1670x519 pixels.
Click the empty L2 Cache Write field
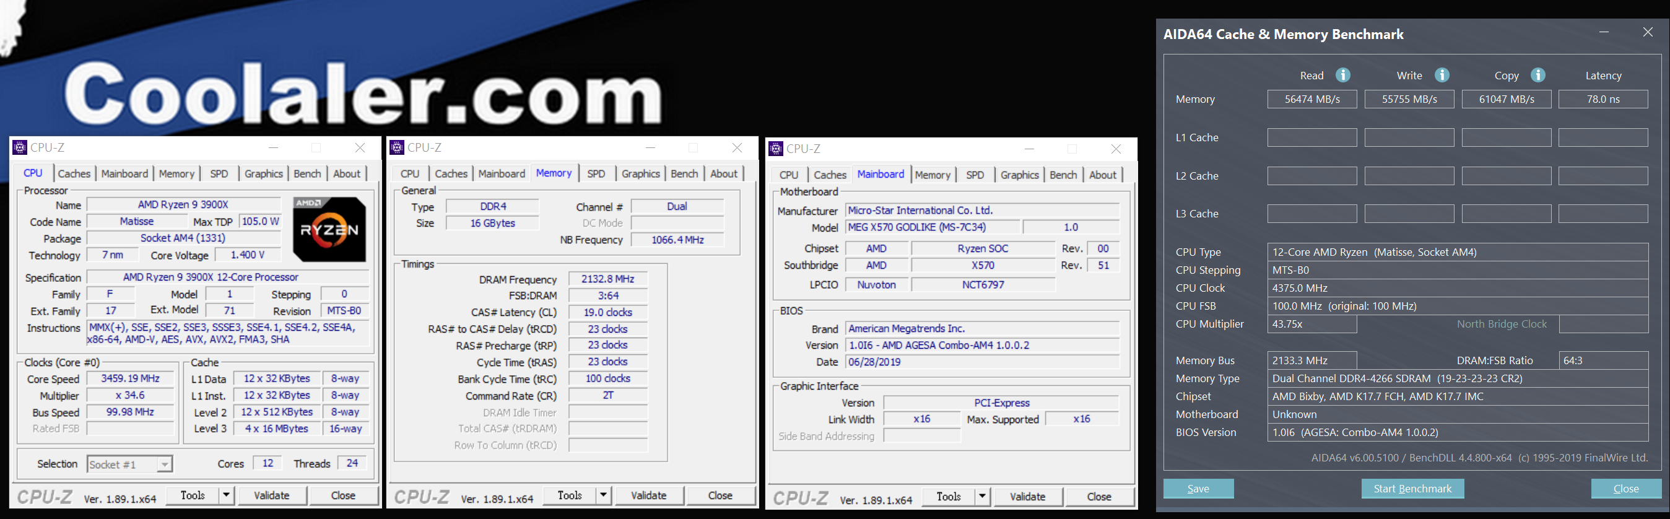click(x=1409, y=176)
